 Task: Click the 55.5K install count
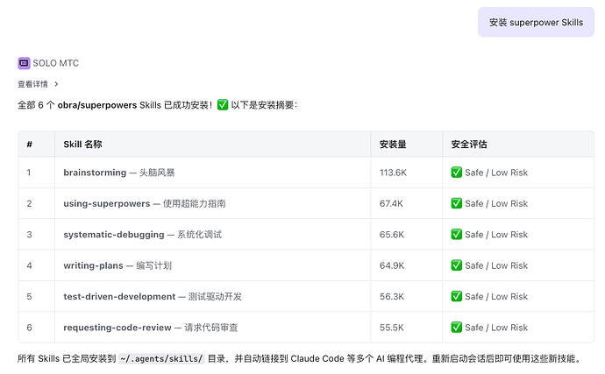391,328
